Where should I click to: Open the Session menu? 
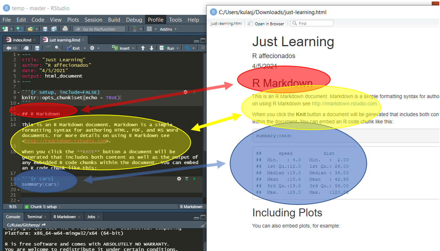click(94, 20)
